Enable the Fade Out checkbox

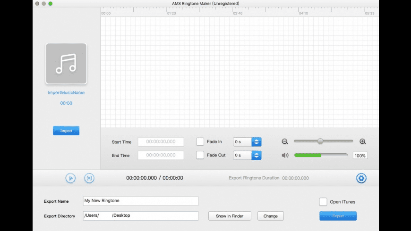coord(200,155)
